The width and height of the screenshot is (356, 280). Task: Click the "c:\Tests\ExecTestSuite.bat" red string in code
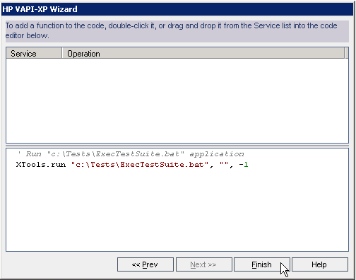[140, 165]
